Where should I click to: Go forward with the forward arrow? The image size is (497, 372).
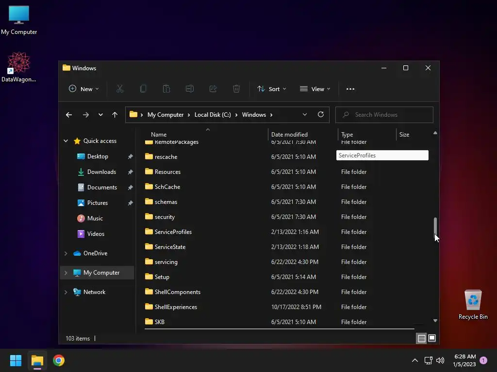tap(85, 114)
